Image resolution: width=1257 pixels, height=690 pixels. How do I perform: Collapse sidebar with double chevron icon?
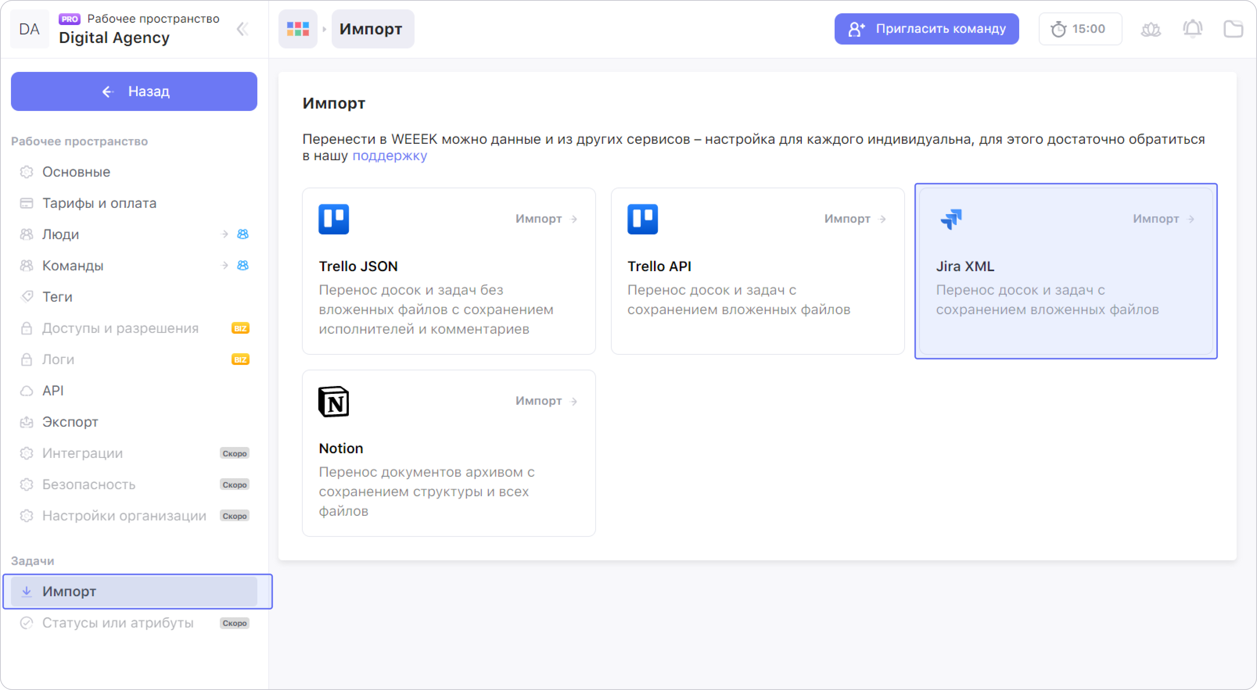coord(242,29)
